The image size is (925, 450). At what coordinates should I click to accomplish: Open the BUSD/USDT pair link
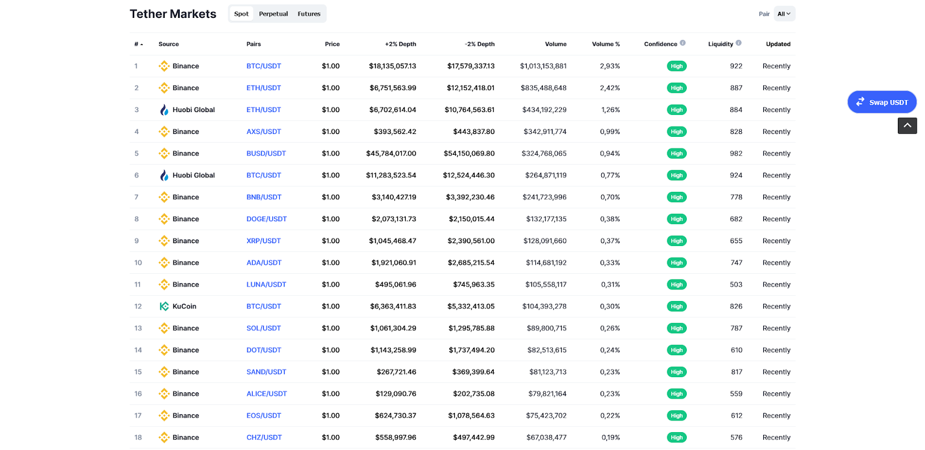pos(266,154)
